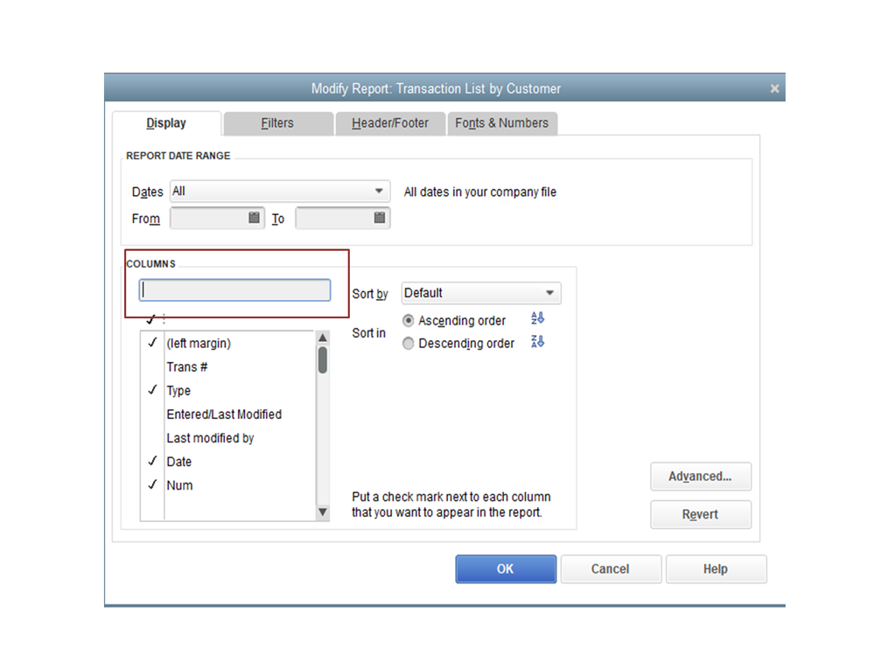Switch to the Display tab
Viewport: 874px width, 655px height.
[x=166, y=123]
